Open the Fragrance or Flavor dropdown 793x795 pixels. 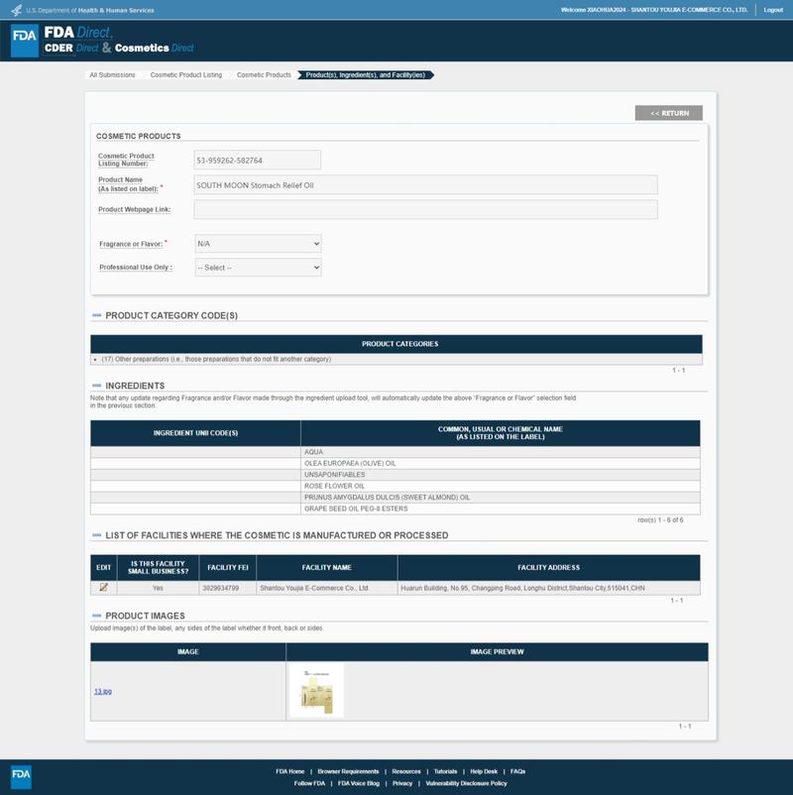pos(258,244)
